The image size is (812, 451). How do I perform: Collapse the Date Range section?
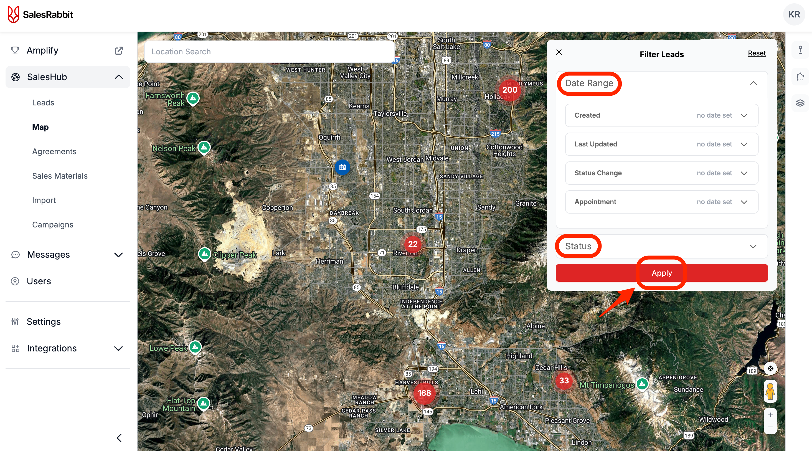(753, 83)
